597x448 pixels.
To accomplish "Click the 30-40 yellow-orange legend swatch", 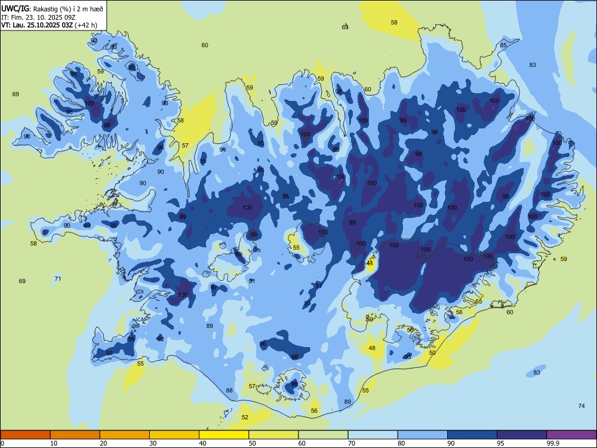I will (x=174, y=435).
